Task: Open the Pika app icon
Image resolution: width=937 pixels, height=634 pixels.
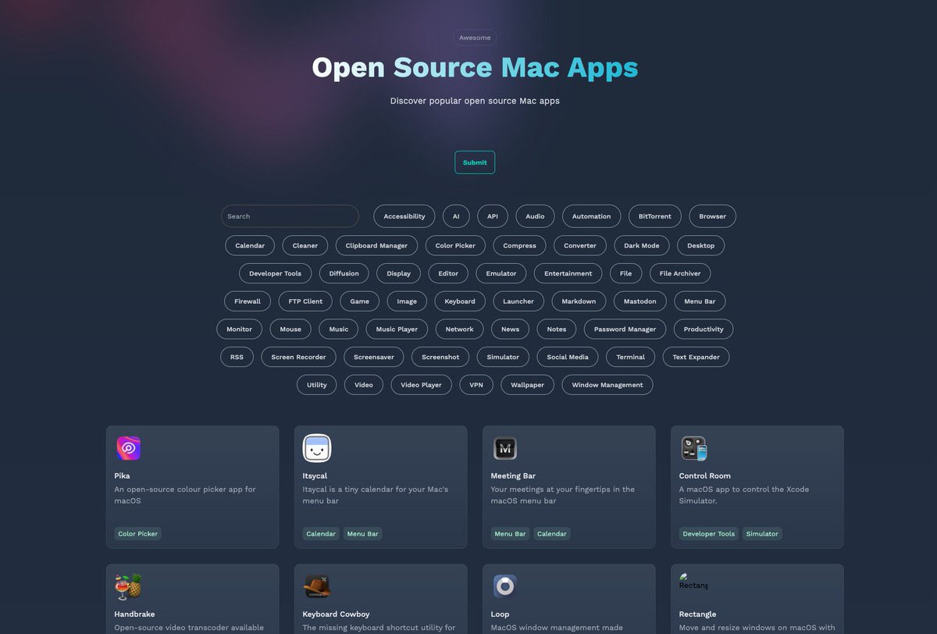Action: click(x=128, y=448)
